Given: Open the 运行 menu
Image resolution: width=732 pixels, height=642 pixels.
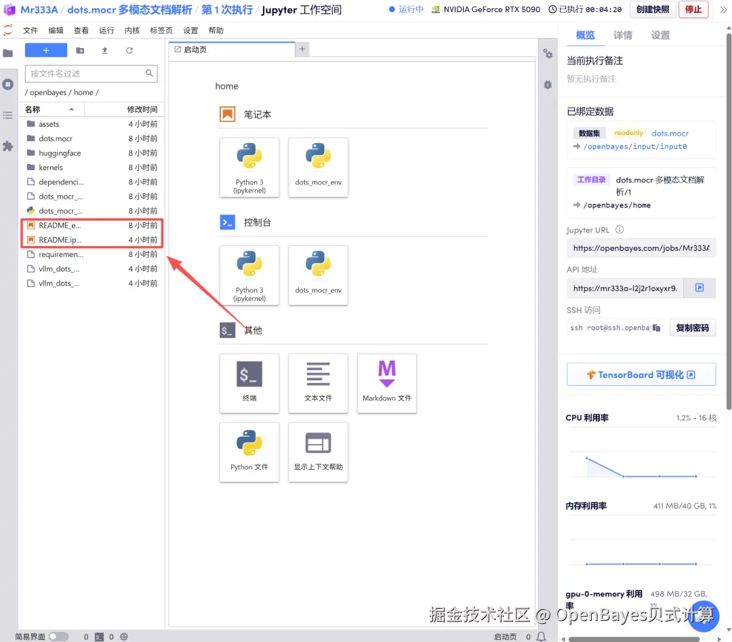Looking at the screenshot, I should [x=106, y=31].
